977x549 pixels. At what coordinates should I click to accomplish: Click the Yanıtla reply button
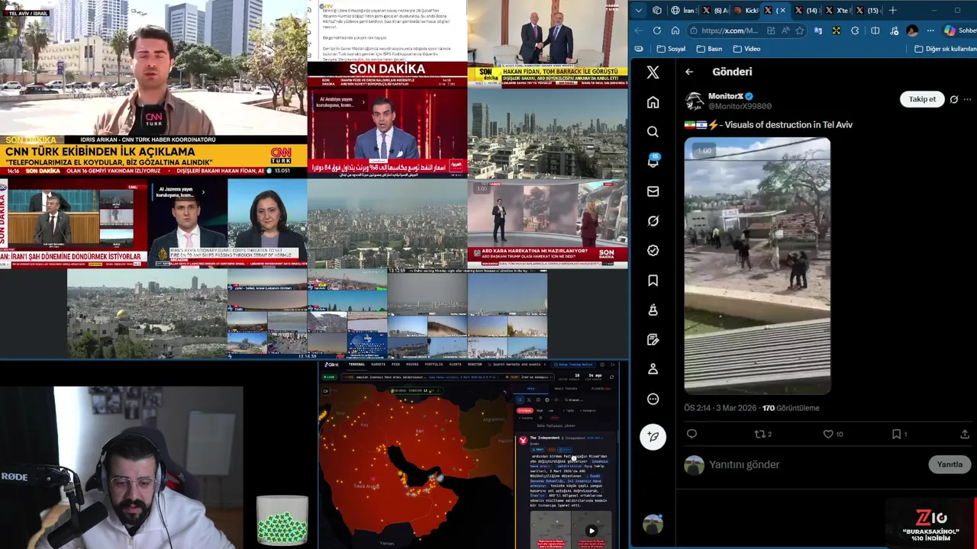point(950,464)
